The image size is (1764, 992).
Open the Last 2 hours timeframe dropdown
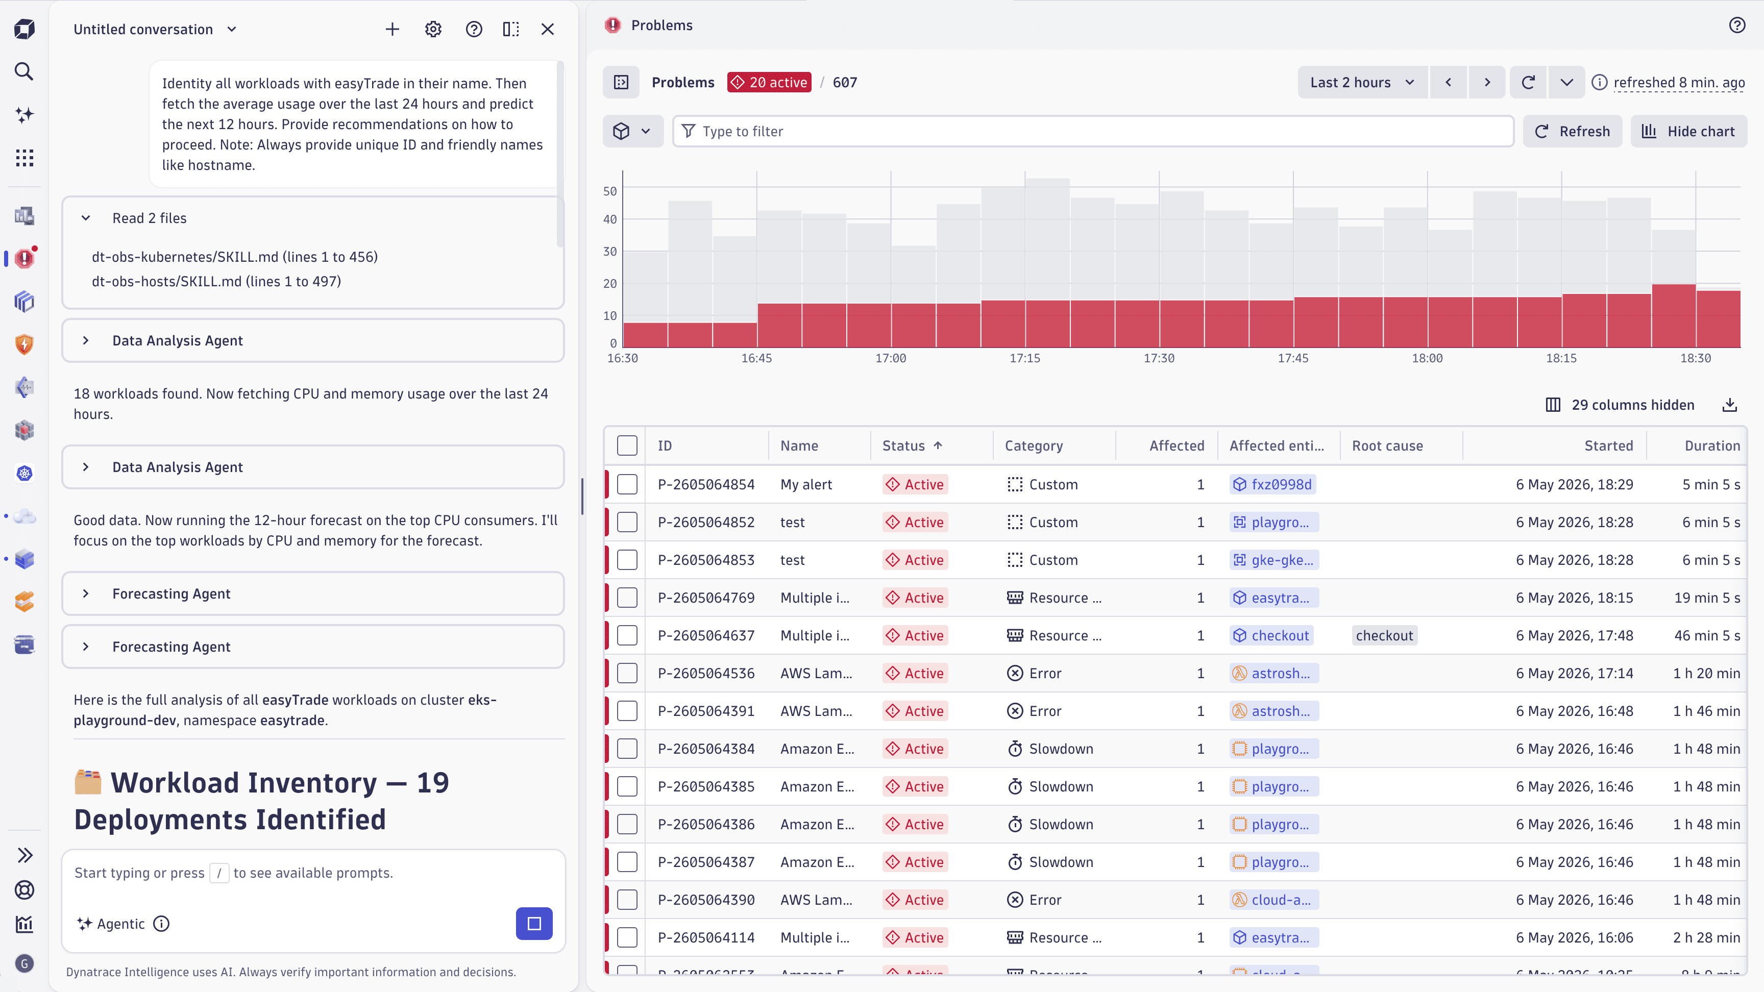point(1363,82)
